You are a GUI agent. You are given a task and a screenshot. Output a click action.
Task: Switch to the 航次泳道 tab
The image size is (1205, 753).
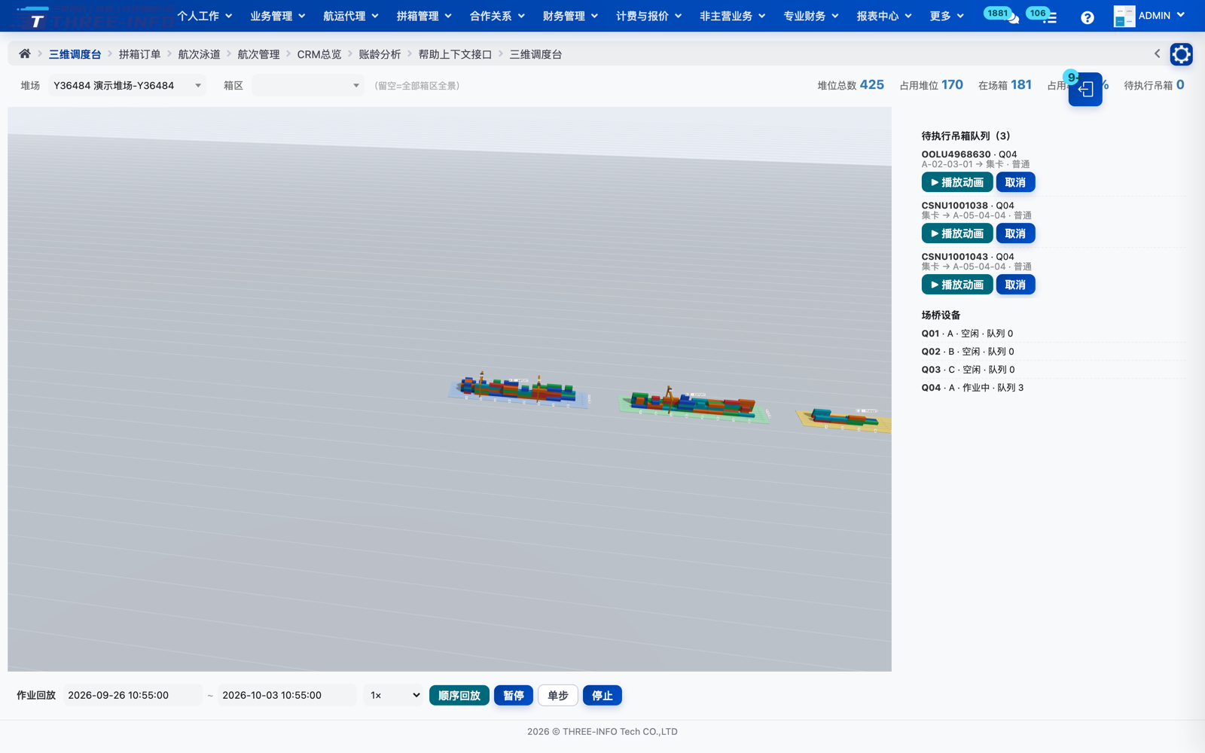point(199,54)
